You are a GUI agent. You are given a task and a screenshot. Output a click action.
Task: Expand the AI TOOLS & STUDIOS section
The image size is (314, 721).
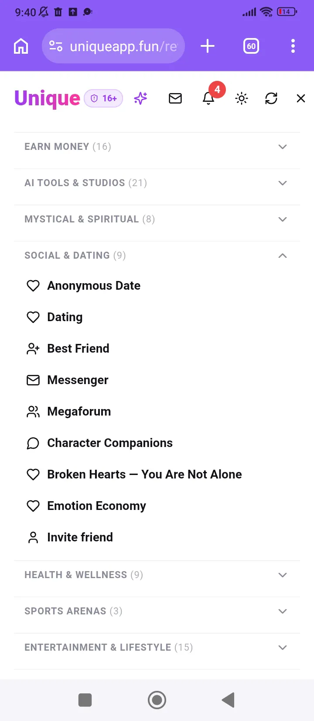(157, 183)
